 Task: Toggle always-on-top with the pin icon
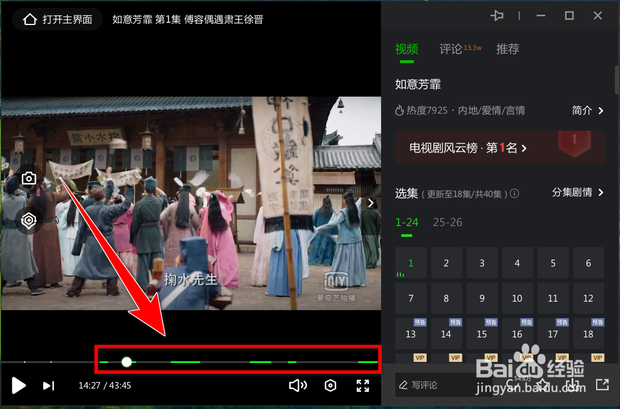pyautogui.click(x=497, y=15)
